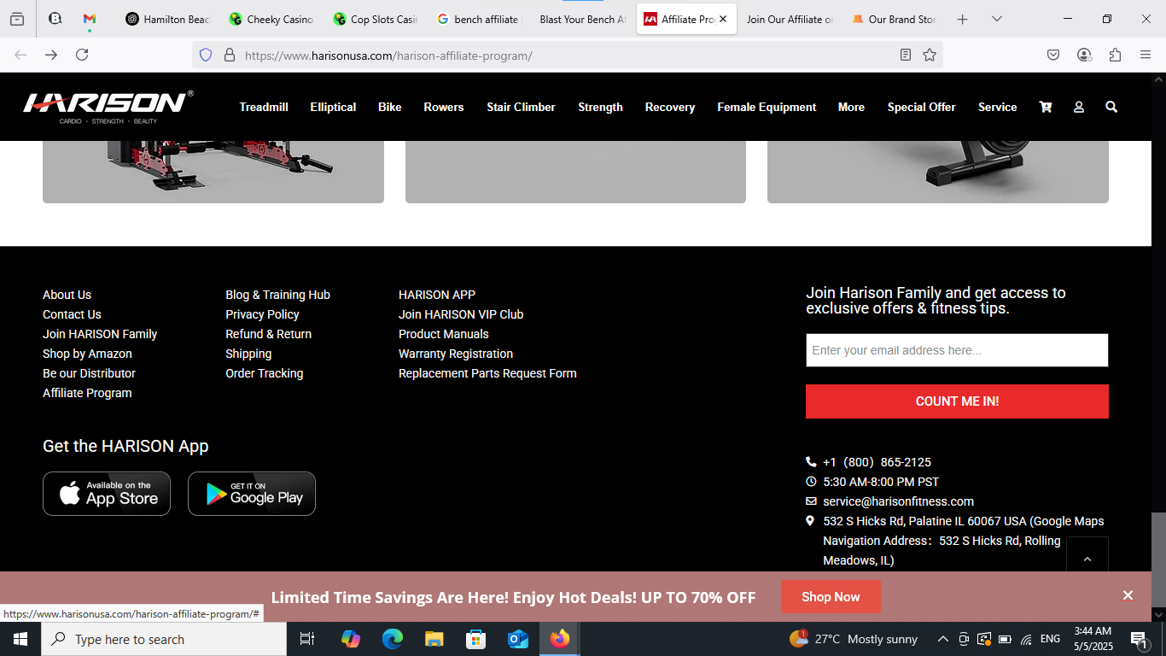Switch to the bench affiliate Google tab

point(479,19)
